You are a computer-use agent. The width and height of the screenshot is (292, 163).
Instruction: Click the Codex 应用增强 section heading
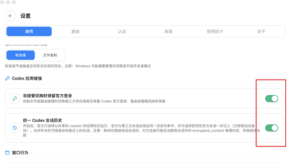(27, 78)
